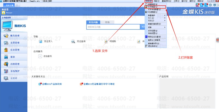Open 我的企业云盘 menu entry
Viewport: 219px width, 112px height.
[155, 37]
